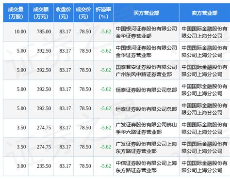Click buyer 广发证券 上海东方路证券营业部

pyautogui.click(x=146, y=148)
